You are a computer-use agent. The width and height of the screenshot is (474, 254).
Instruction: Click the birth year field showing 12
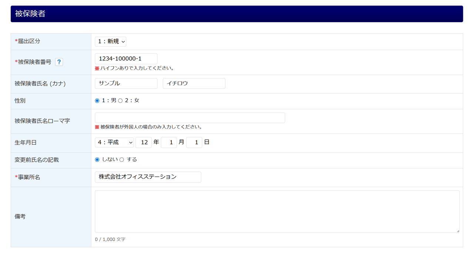coord(144,143)
